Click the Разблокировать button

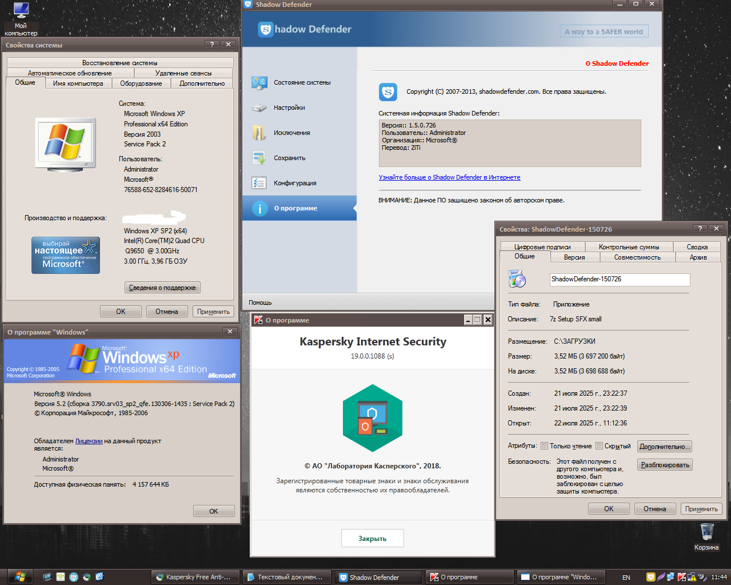pyautogui.click(x=665, y=465)
